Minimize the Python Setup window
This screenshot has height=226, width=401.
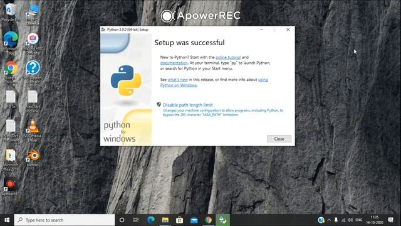(261, 30)
